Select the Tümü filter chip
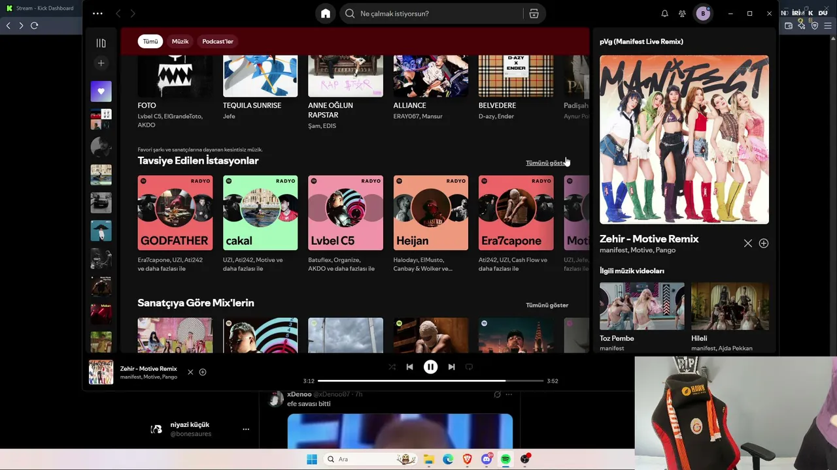Image resolution: width=837 pixels, height=470 pixels. [x=150, y=41]
